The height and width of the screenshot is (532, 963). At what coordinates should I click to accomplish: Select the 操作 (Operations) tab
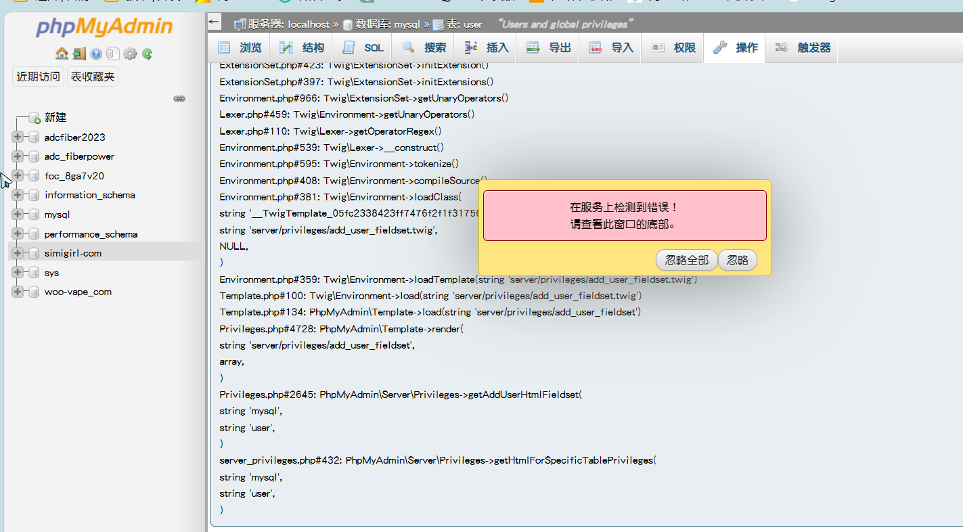point(736,48)
